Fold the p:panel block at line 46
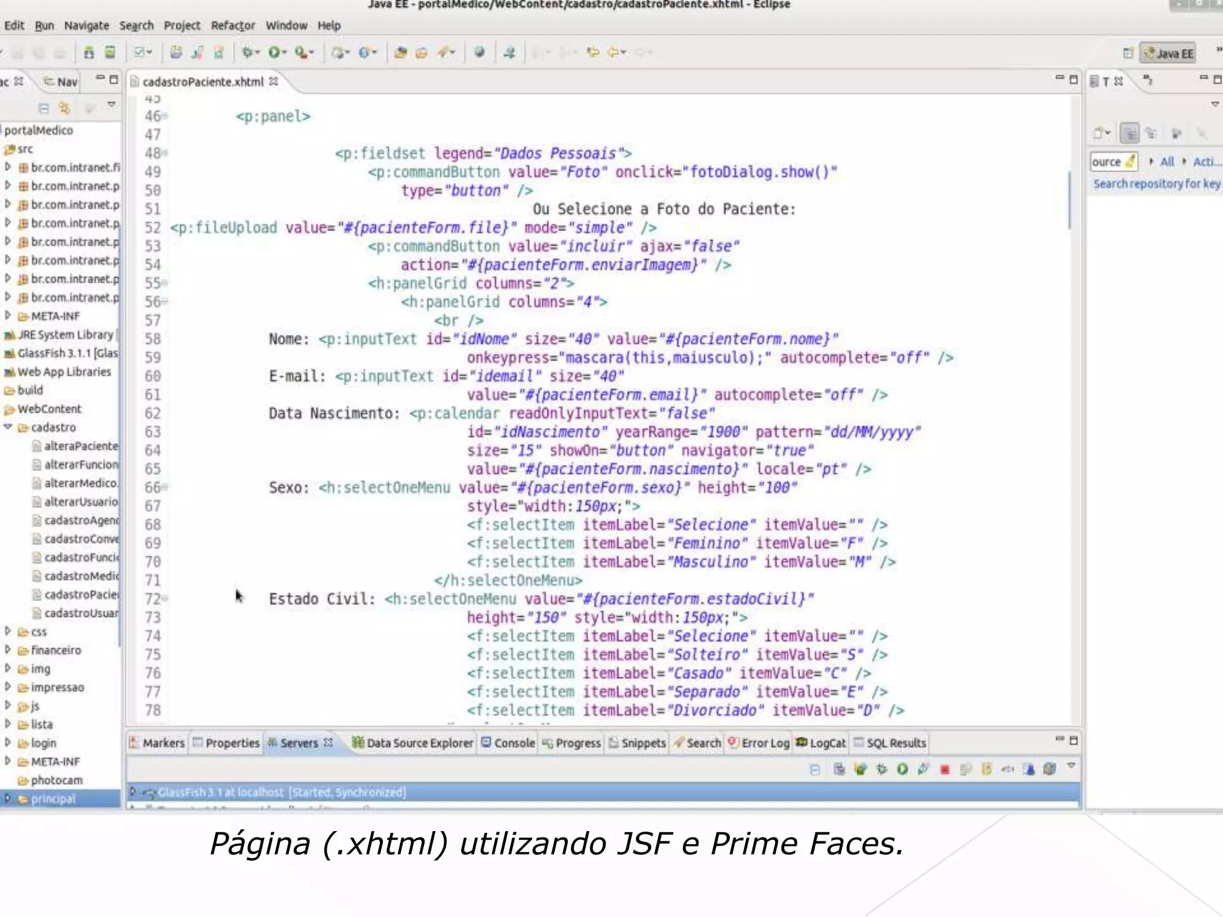 pyautogui.click(x=165, y=116)
